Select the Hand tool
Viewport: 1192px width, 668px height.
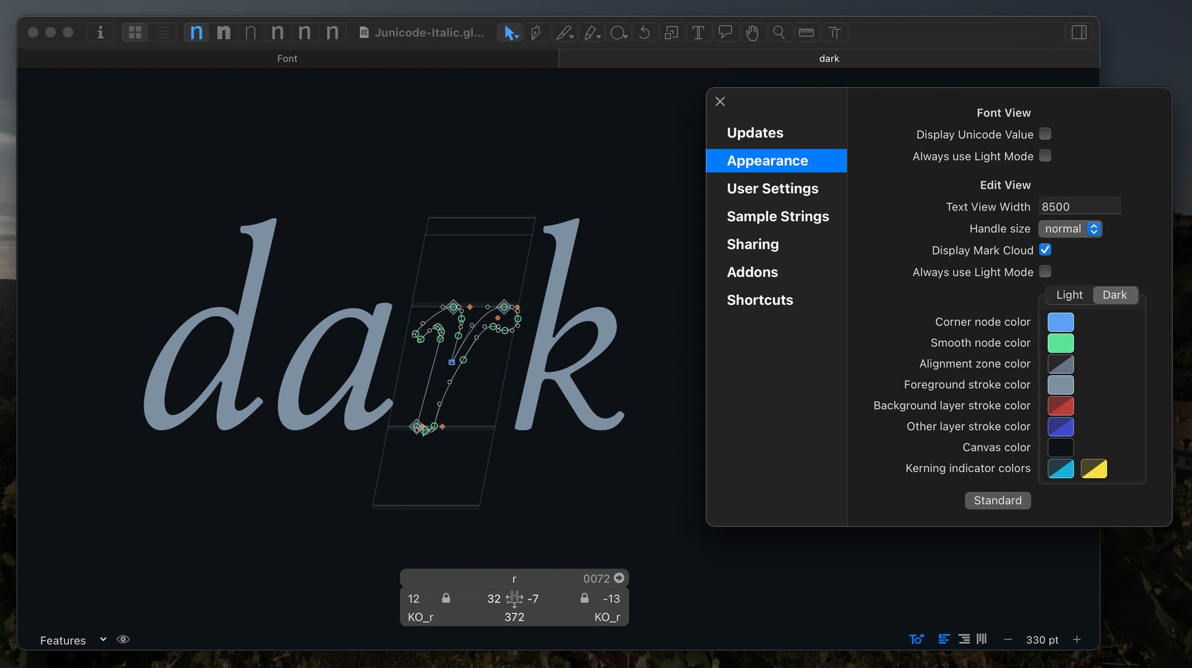point(752,32)
